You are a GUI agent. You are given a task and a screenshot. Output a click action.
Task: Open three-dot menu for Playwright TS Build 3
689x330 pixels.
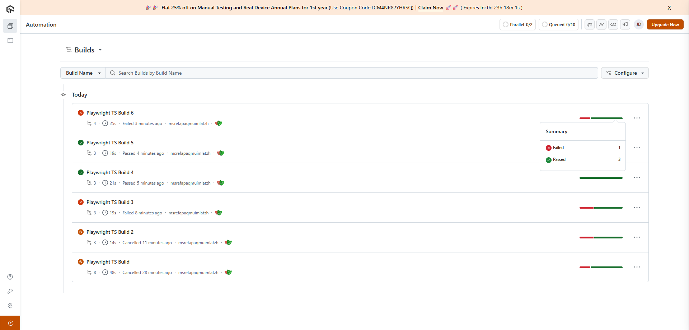tap(637, 208)
